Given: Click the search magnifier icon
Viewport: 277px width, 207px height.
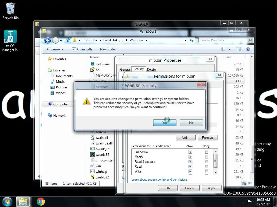Looking at the screenshot, I should click(250, 40).
